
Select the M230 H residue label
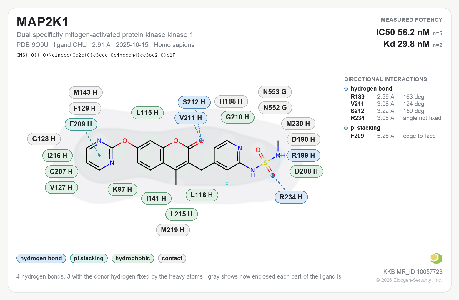tap(298, 124)
